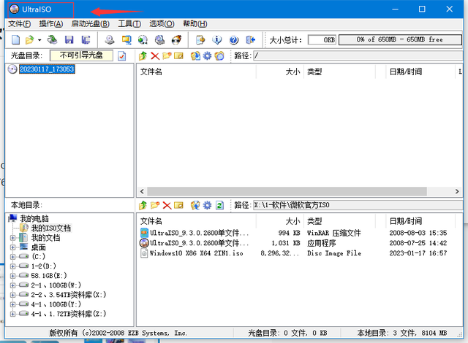Click extract arrow icon in local toolbar

pyautogui.click(x=195, y=205)
